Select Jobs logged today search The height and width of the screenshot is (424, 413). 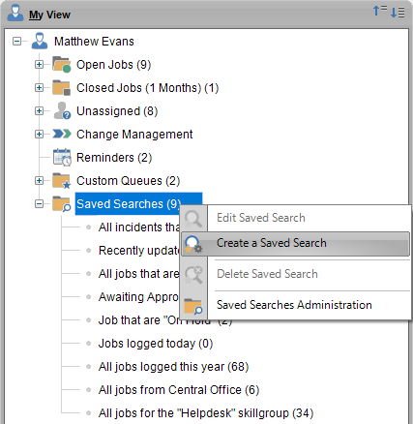point(156,344)
